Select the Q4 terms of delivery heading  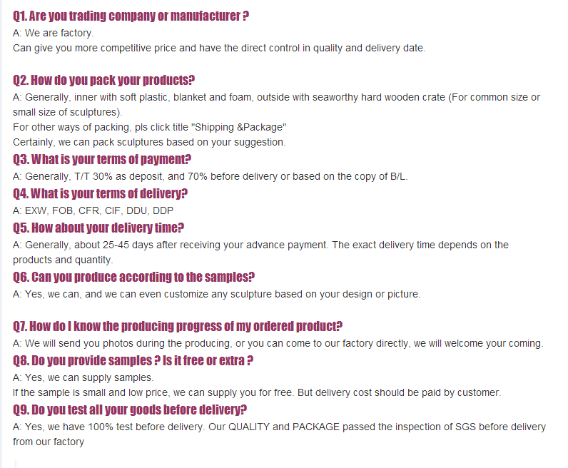(101, 193)
